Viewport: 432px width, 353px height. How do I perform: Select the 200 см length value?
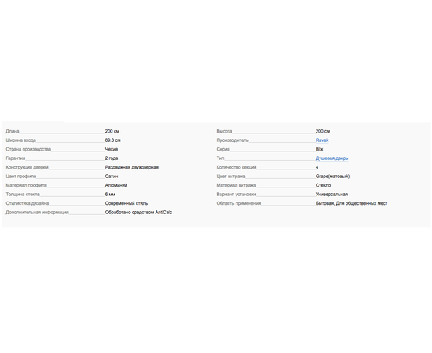coord(112,131)
